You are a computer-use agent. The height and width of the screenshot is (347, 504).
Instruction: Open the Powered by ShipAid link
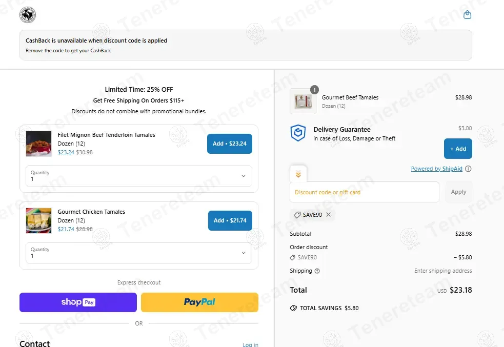click(x=436, y=169)
